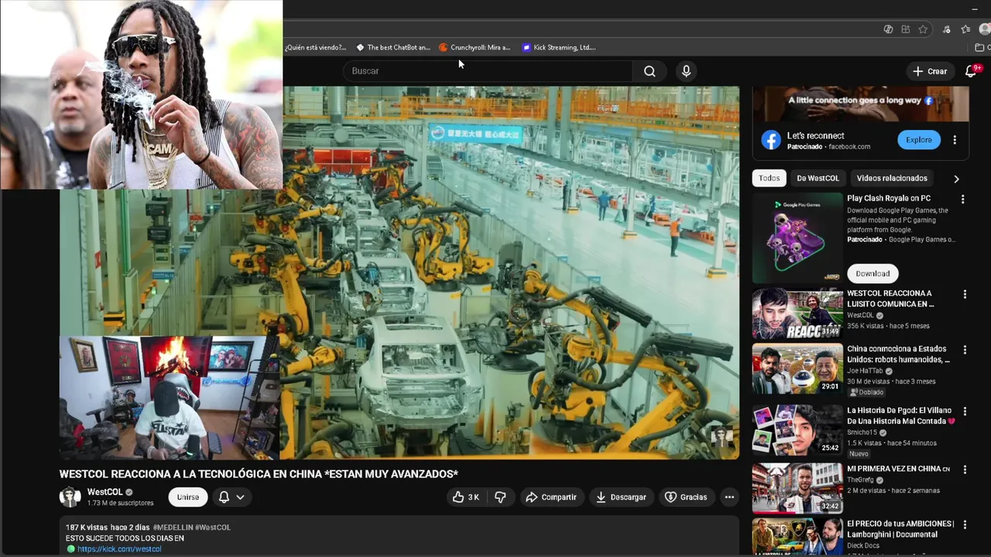This screenshot has height=557, width=991.
Task: Open options for WESTCOL REACCIONA A LUISITO video
Action: pyautogui.click(x=965, y=294)
